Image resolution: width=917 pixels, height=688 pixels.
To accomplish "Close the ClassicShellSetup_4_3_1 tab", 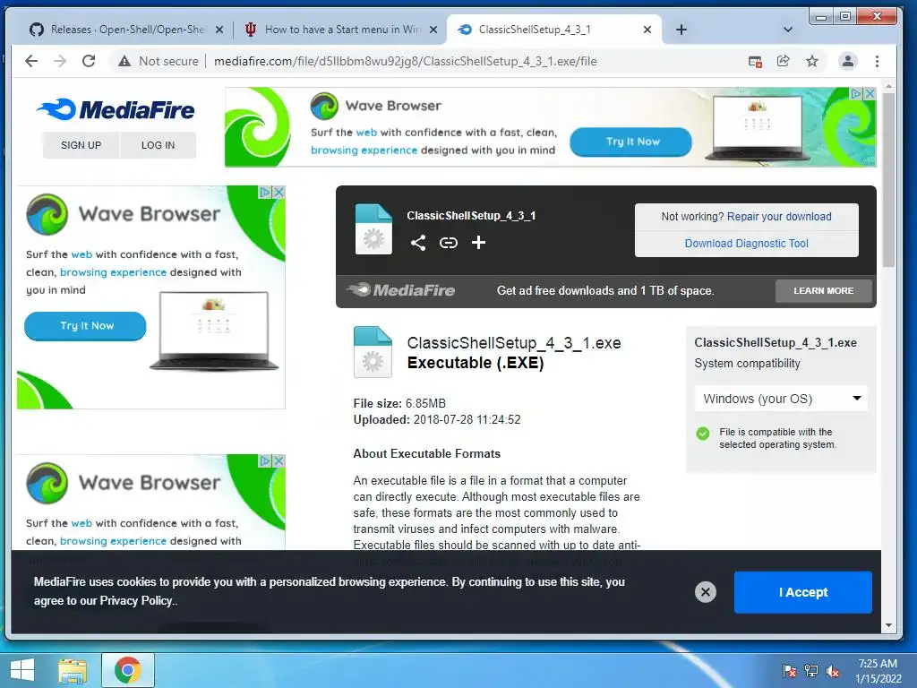I will 647,30.
